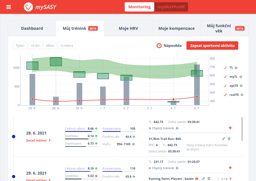The width and height of the screenshot is (256, 181).
Task: Click the help icon next to myTL legend
Action: tap(241, 77)
